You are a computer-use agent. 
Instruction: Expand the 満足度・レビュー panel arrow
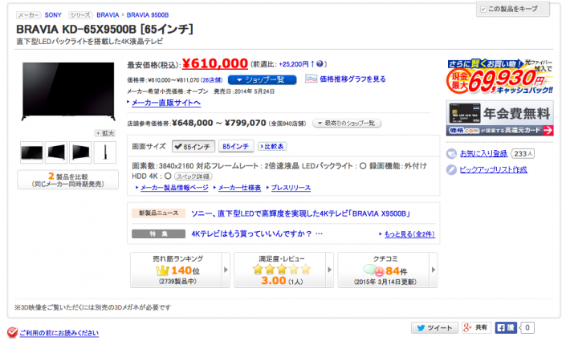tap(330, 270)
